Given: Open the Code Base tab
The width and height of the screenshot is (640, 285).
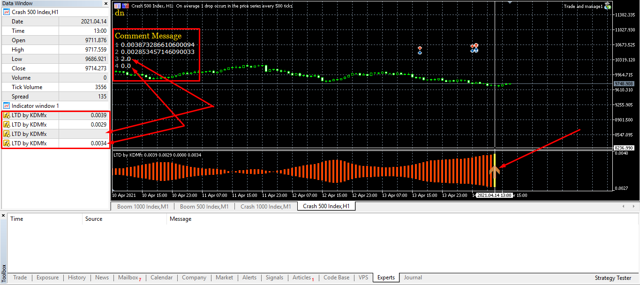Looking at the screenshot, I should (336, 277).
